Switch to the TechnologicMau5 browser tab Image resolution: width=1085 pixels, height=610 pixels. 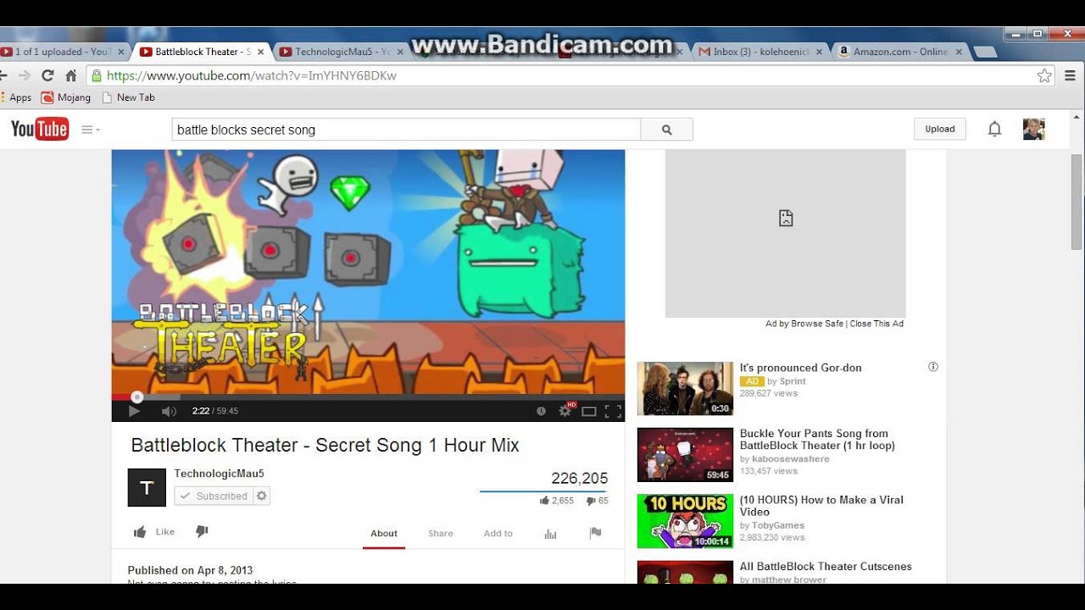[341, 52]
